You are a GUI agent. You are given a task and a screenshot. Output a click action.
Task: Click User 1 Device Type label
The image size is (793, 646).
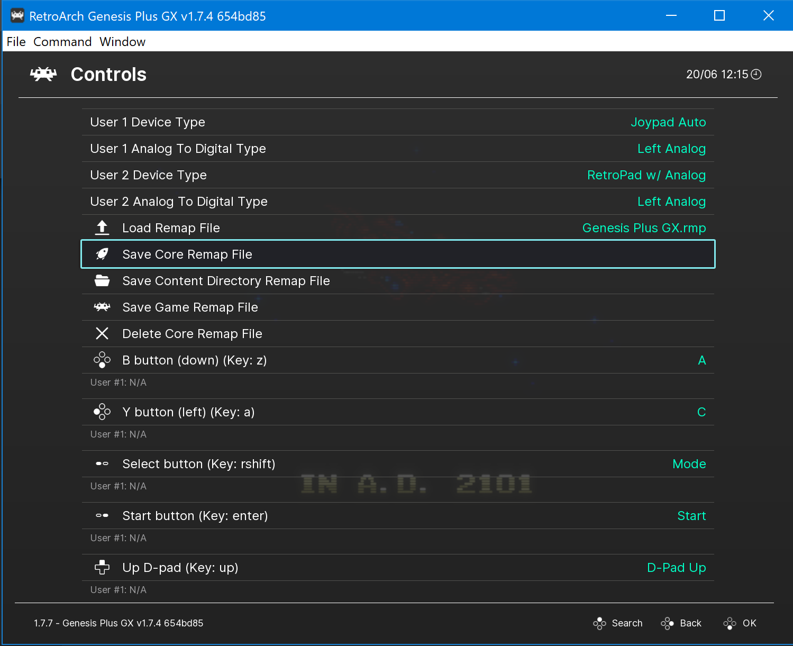148,122
